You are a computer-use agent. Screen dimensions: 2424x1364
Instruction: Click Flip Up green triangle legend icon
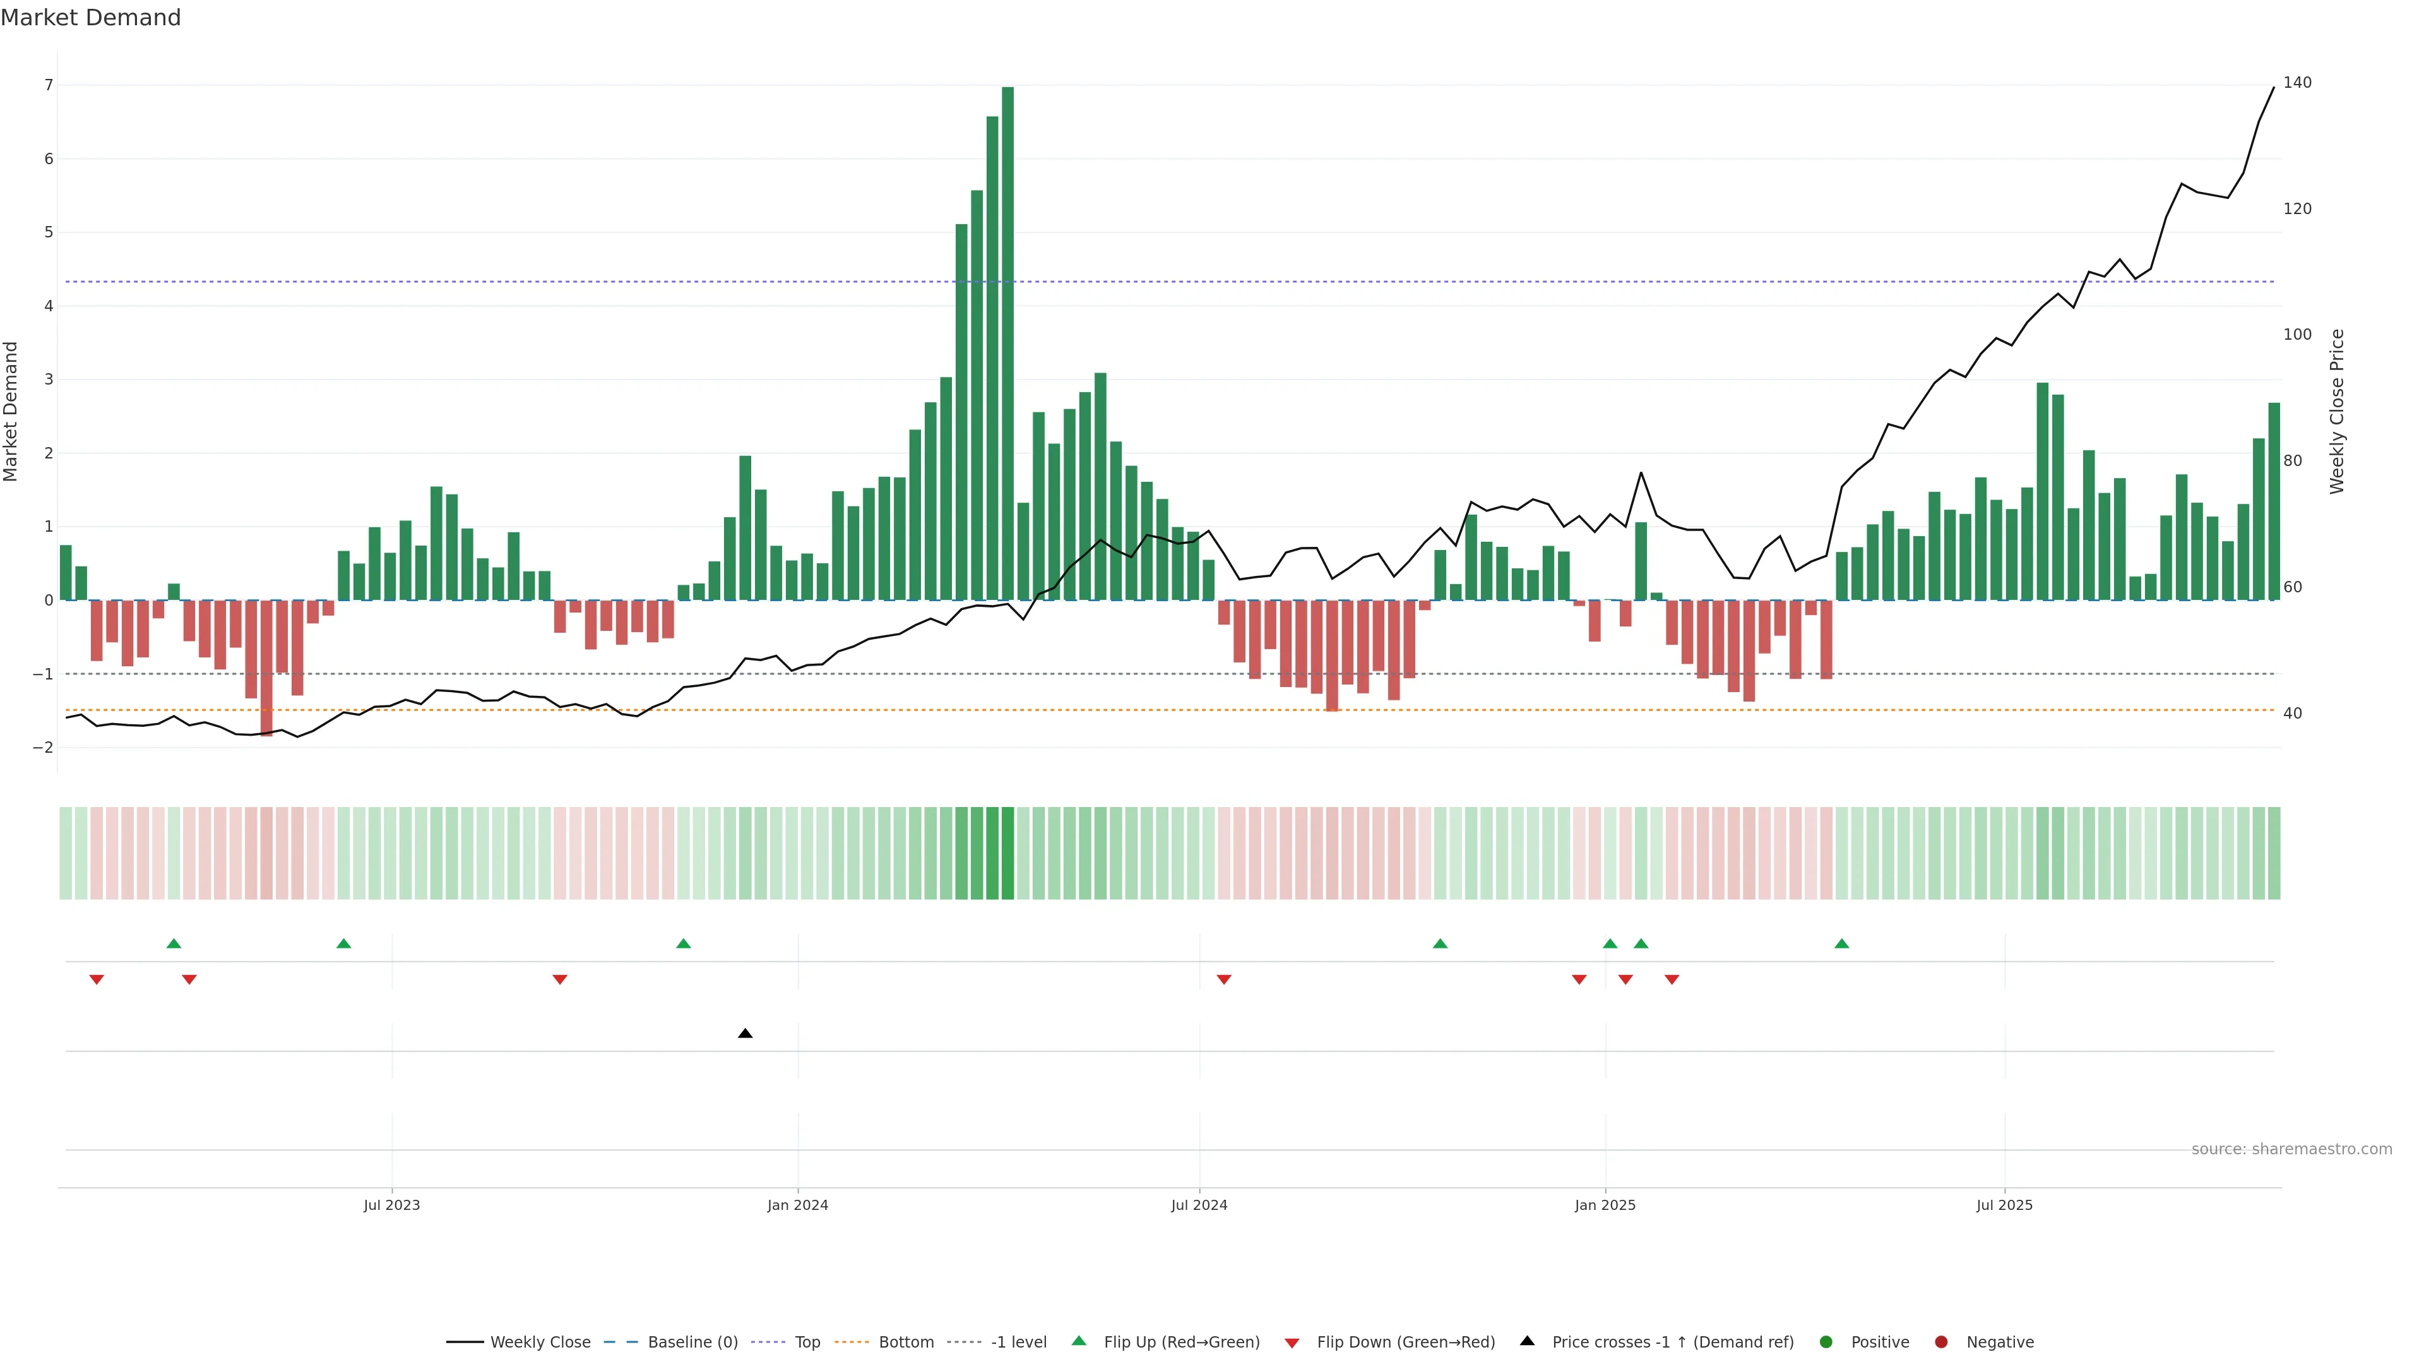tap(1079, 1341)
